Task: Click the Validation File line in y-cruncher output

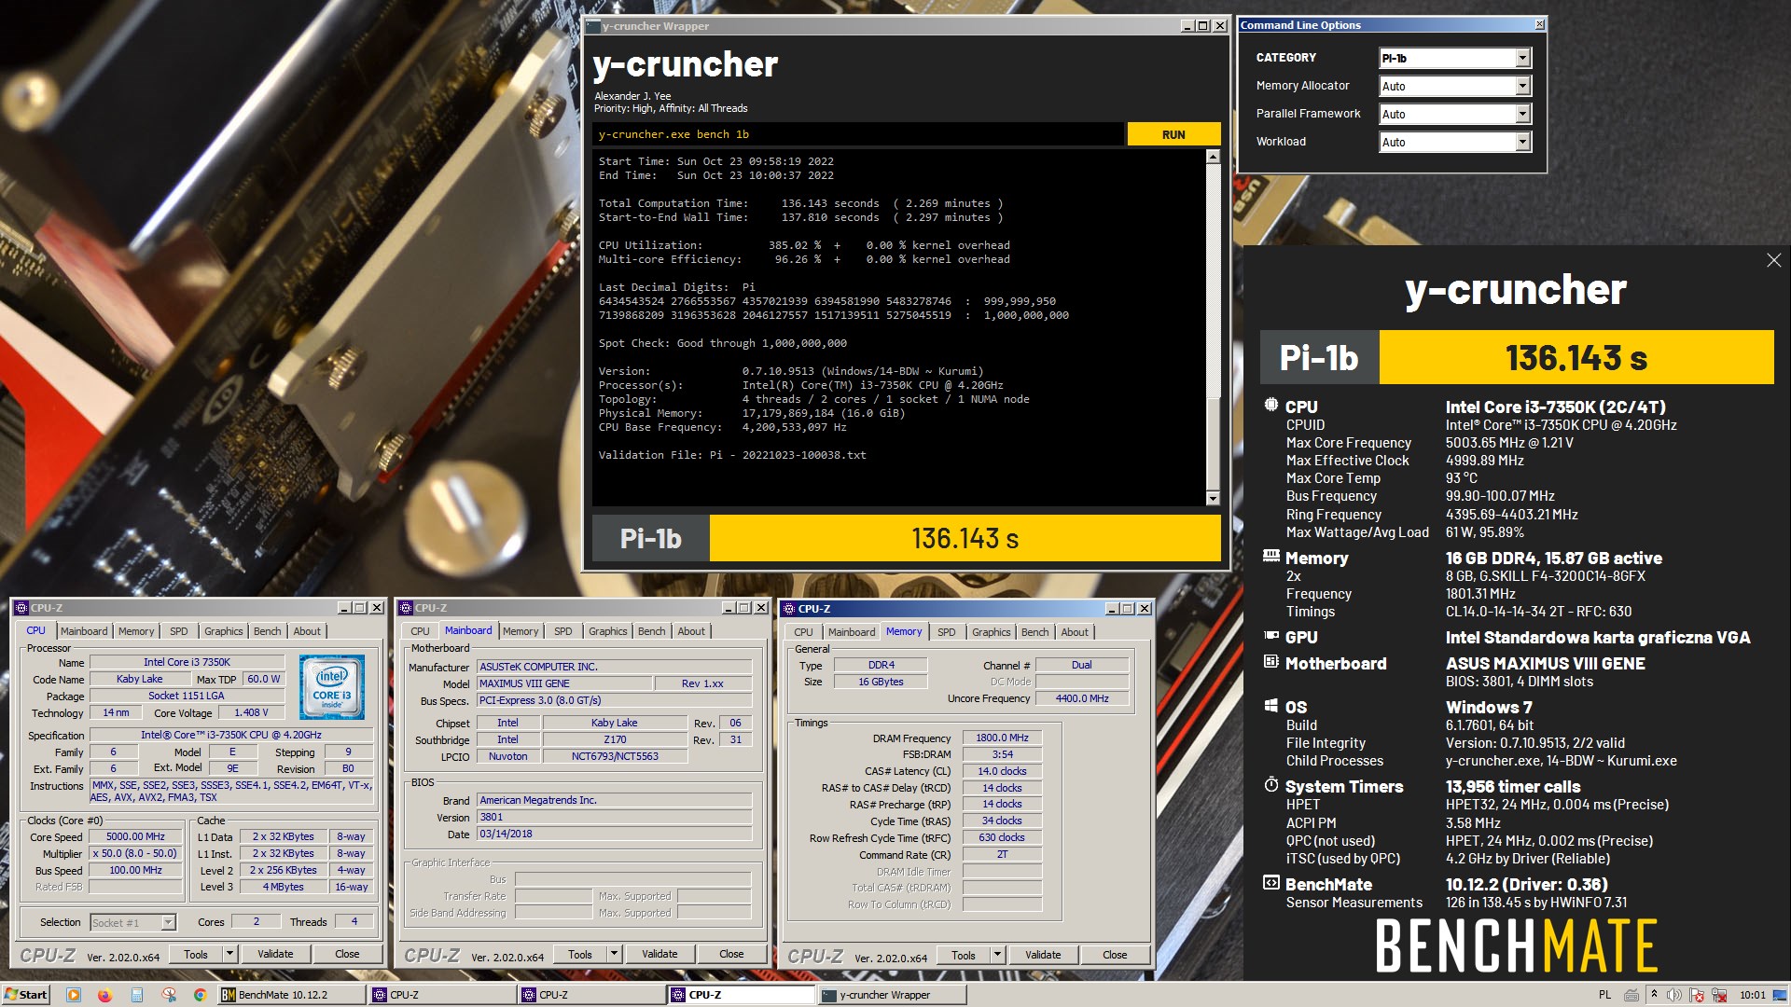Action: coord(732,455)
